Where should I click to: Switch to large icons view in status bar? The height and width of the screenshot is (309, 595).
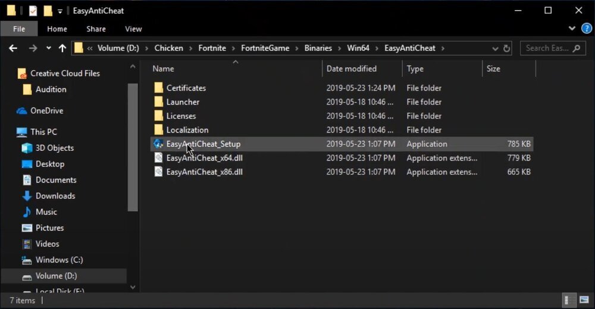tap(584, 301)
